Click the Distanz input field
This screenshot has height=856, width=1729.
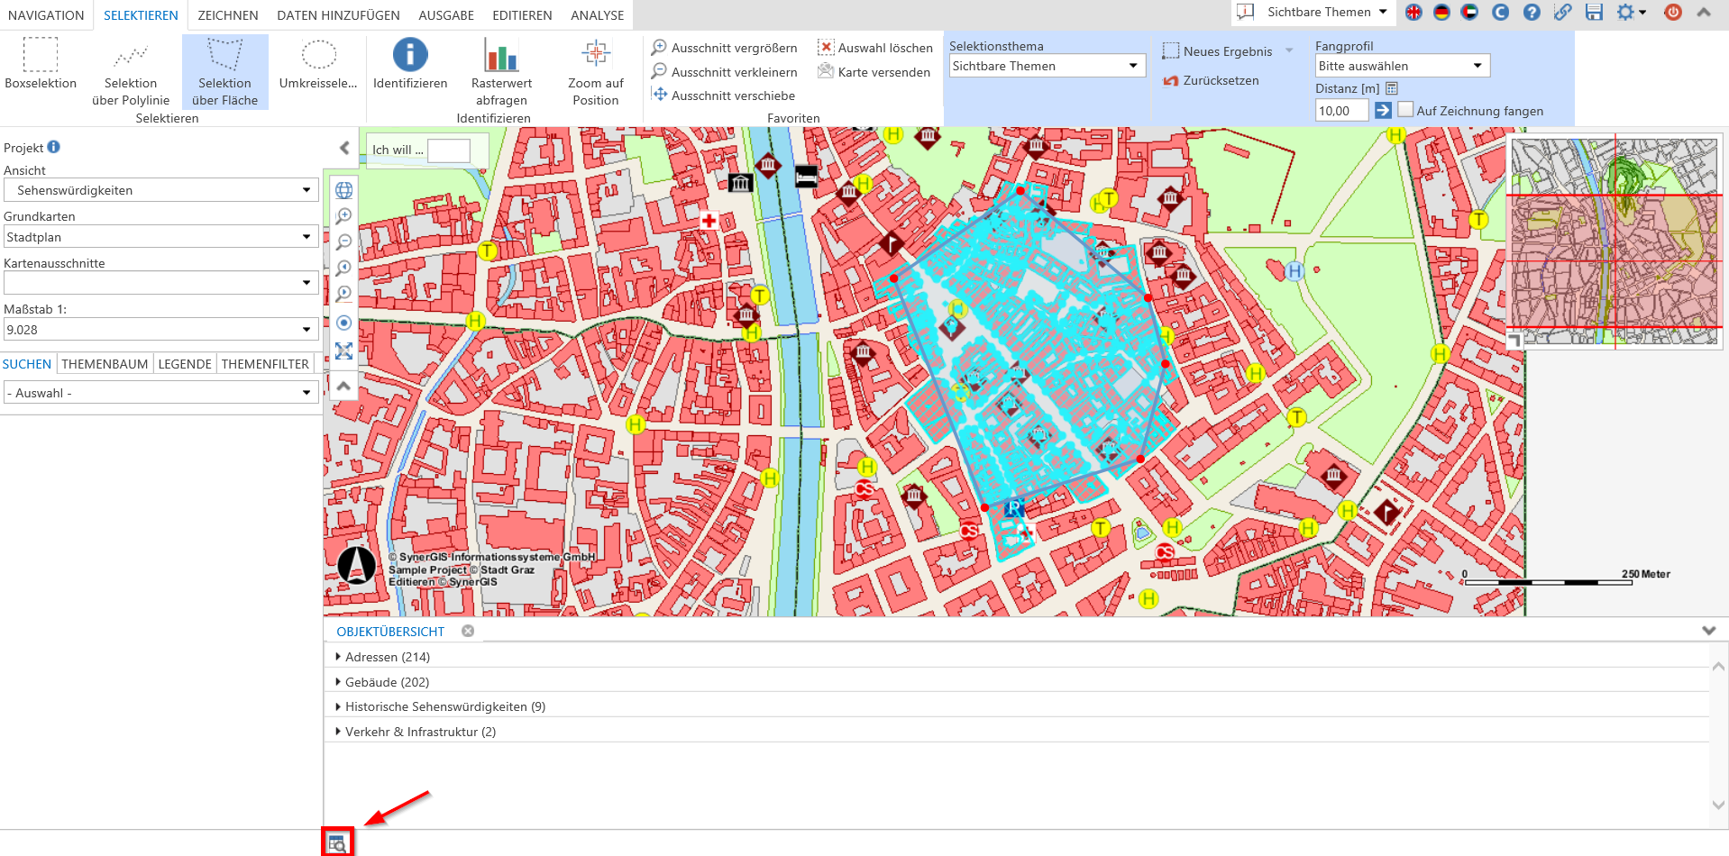[1340, 111]
